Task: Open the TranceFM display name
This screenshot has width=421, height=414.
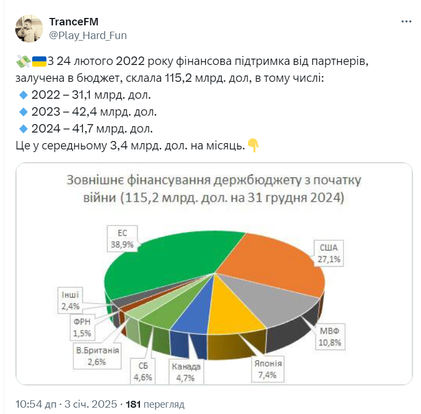Action: pos(74,22)
